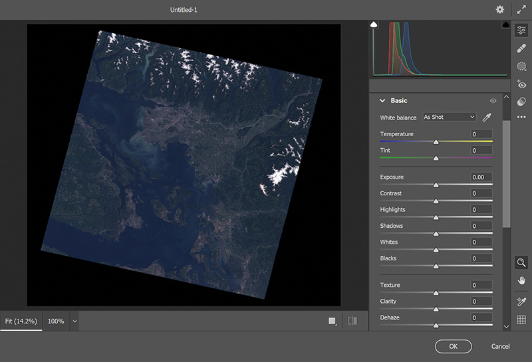Open zoom level dropdown arrow

[x=74, y=321]
